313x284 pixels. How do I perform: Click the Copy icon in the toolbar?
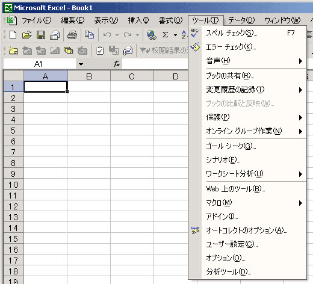pos(89,35)
